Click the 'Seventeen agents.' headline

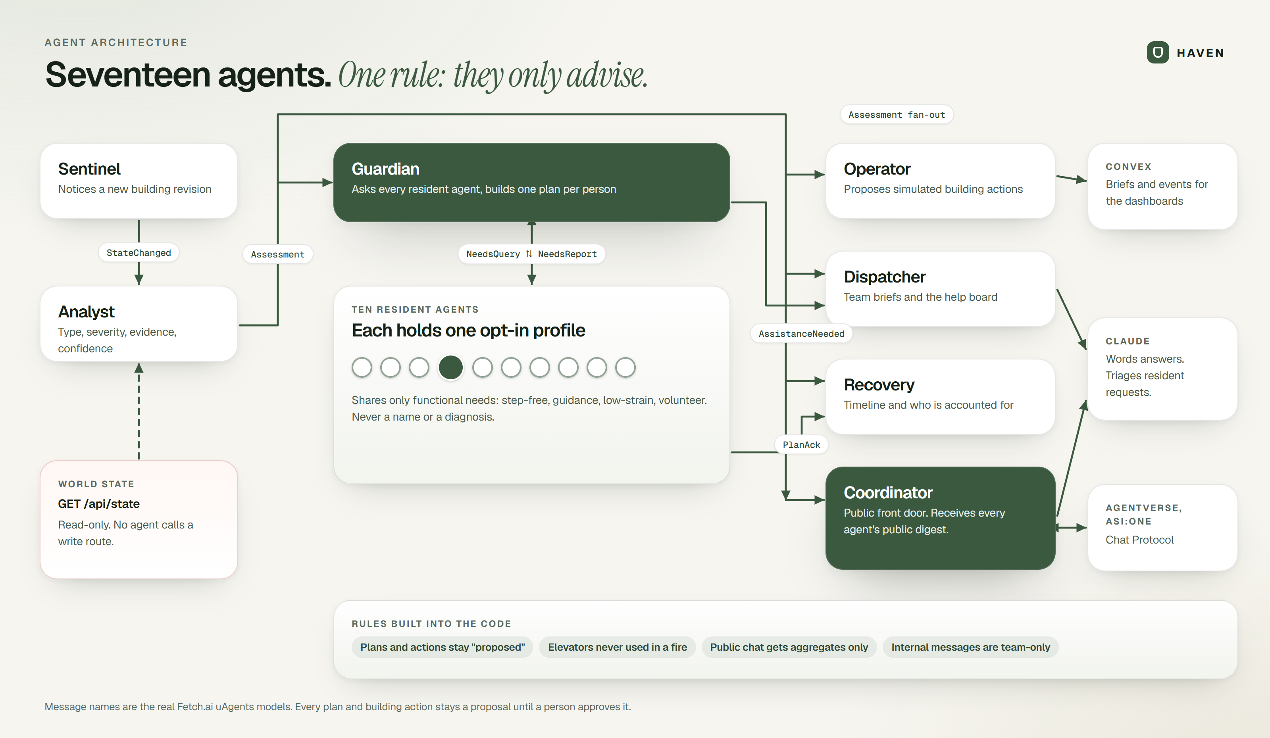[x=188, y=75]
